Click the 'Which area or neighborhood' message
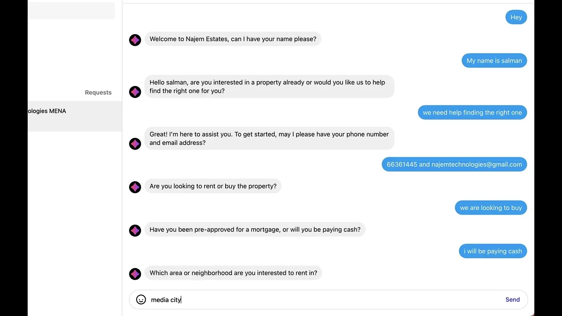 point(233,273)
